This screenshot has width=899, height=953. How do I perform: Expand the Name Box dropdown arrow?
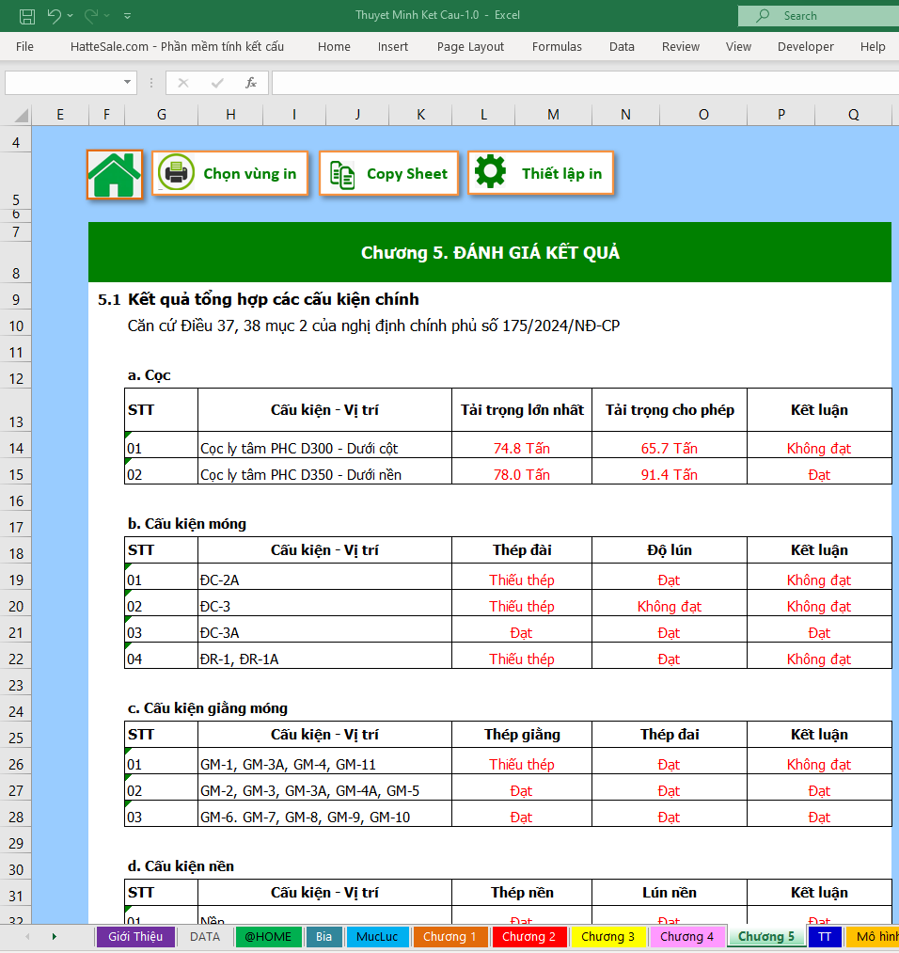pos(127,82)
